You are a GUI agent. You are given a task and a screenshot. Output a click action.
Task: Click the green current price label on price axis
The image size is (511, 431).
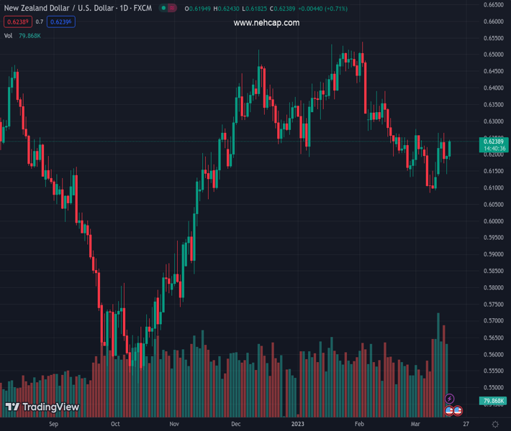494,145
